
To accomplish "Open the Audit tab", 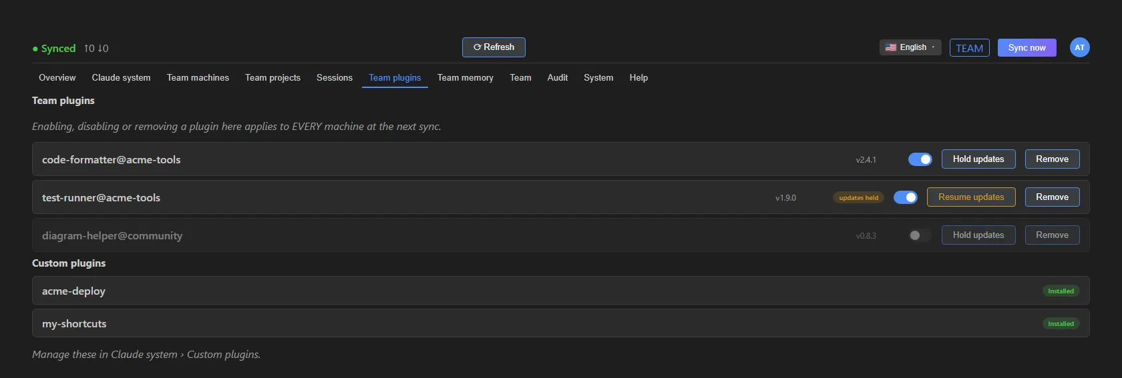I will [x=558, y=78].
